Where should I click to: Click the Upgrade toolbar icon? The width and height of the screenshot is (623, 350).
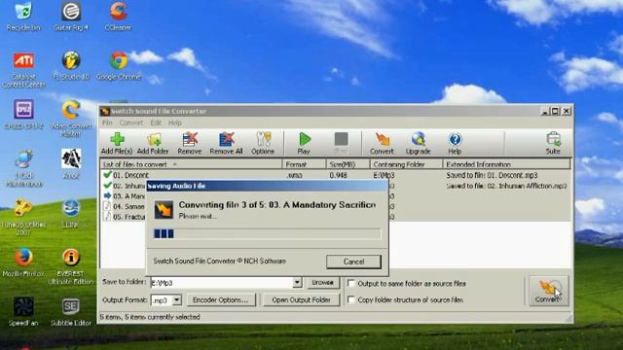click(418, 143)
